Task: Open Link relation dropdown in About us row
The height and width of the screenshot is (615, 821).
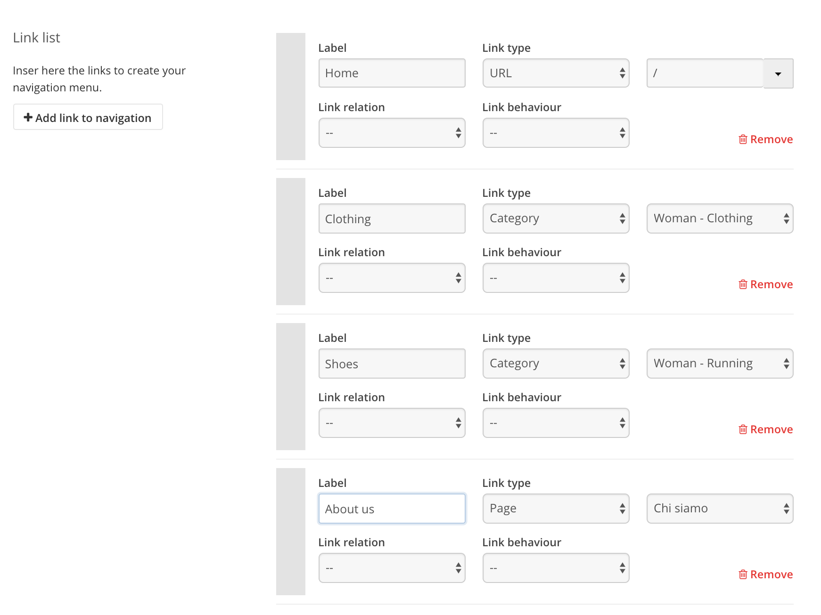Action: (392, 568)
